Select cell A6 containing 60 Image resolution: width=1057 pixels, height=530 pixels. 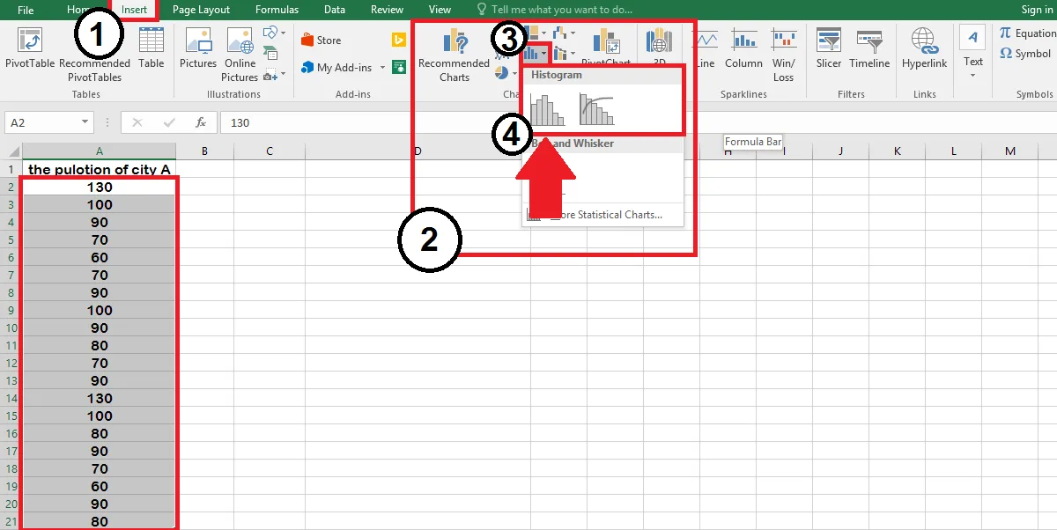click(100, 257)
